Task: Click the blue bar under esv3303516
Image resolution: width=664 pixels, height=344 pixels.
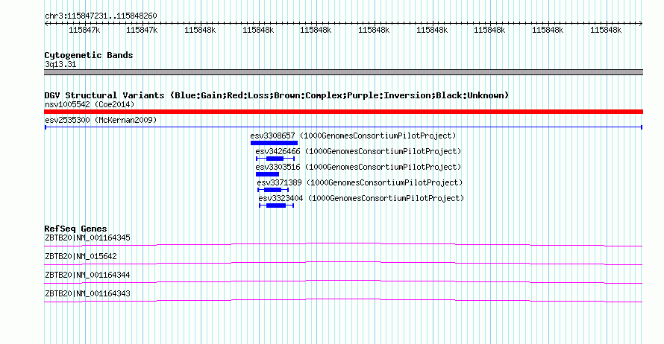Action: [x=267, y=174]
